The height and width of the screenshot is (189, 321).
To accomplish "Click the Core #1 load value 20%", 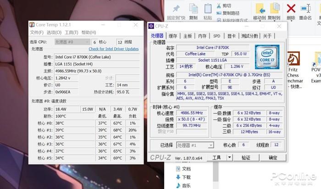I will [133, 130].
